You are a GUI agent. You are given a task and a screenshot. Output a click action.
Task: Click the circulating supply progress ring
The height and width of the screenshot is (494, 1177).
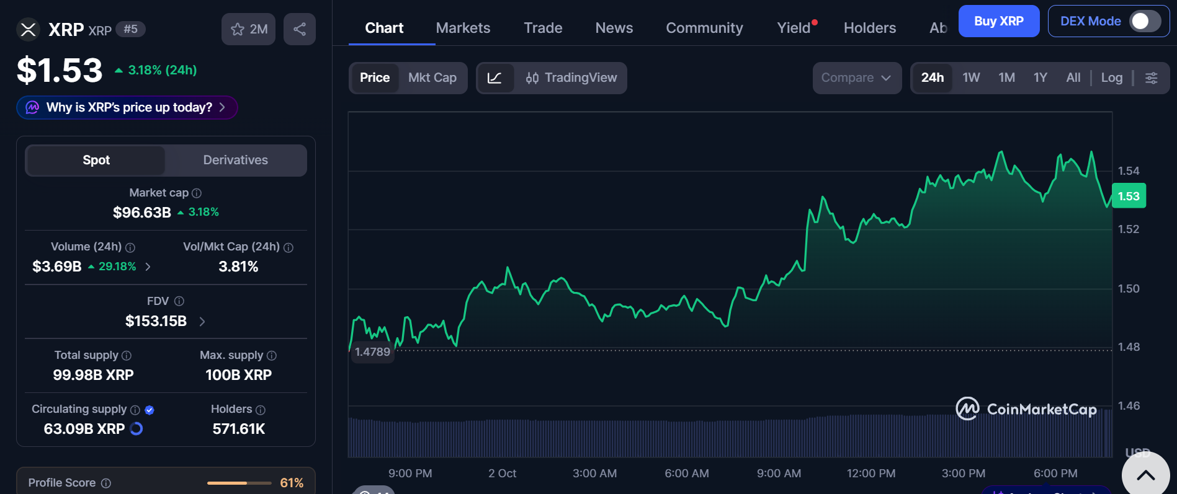click(x=136, y=429)
